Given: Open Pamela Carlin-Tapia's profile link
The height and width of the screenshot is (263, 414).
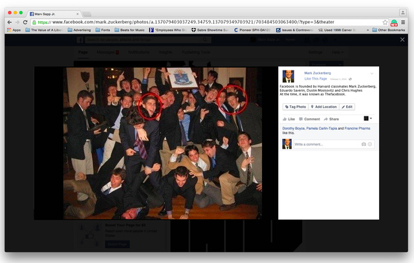Looking at the screenshot, I should [321, 129].
